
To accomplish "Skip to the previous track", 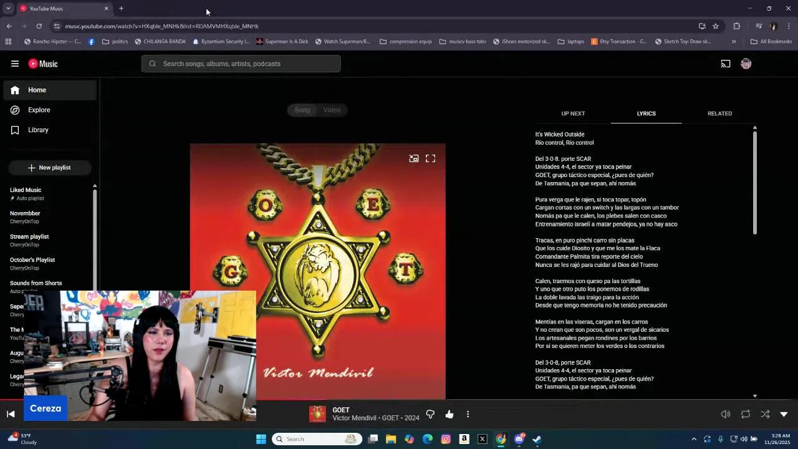I will [x=11, y=414].
